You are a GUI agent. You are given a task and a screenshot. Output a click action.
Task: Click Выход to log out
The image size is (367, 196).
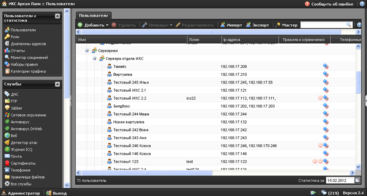(x=57, y=193)
